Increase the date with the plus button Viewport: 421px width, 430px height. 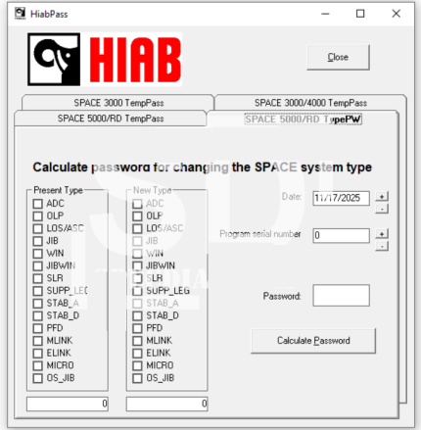click(382, 196)
